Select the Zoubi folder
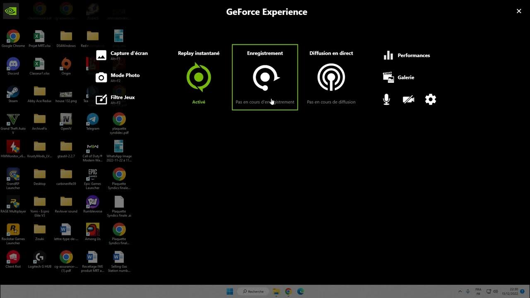This screenshot has height=298, width=530. pyautogui.click(x=40, y=232)
